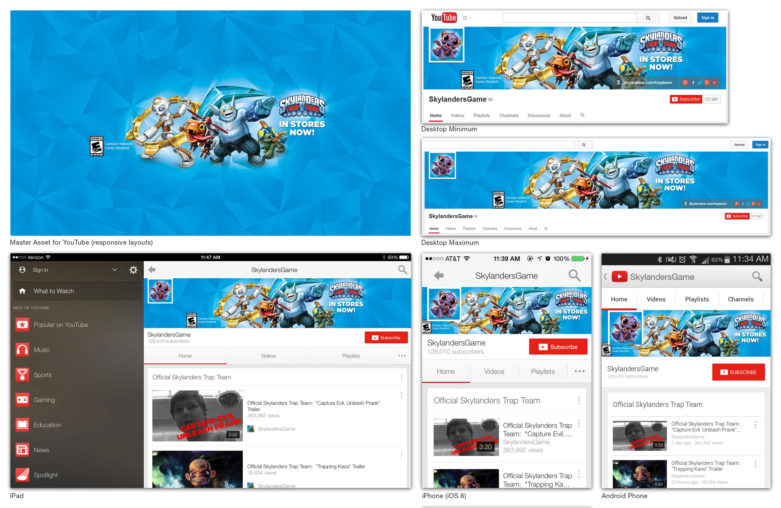Go back using arrow on iPad

coord(152,270)
